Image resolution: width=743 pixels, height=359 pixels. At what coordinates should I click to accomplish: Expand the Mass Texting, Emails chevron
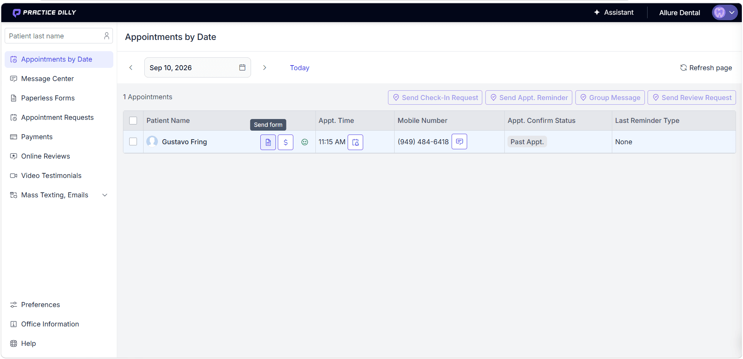[x=105, y=195]
